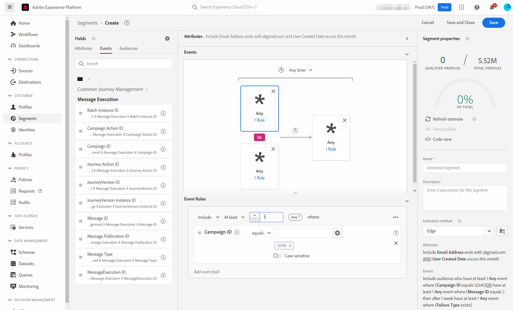Click the Save button

click(x=493, y=22)
